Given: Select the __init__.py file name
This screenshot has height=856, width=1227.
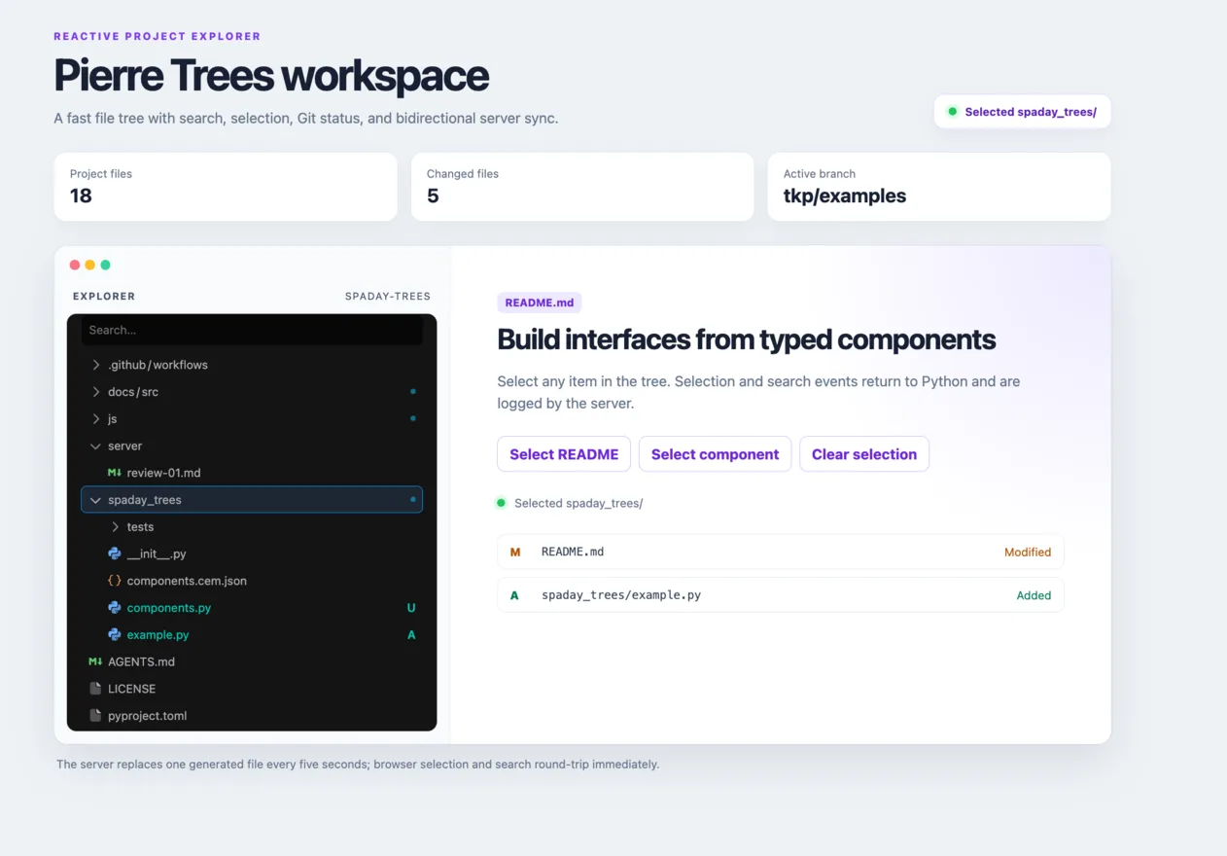Looking at the screenshot, I should point(157,553).
